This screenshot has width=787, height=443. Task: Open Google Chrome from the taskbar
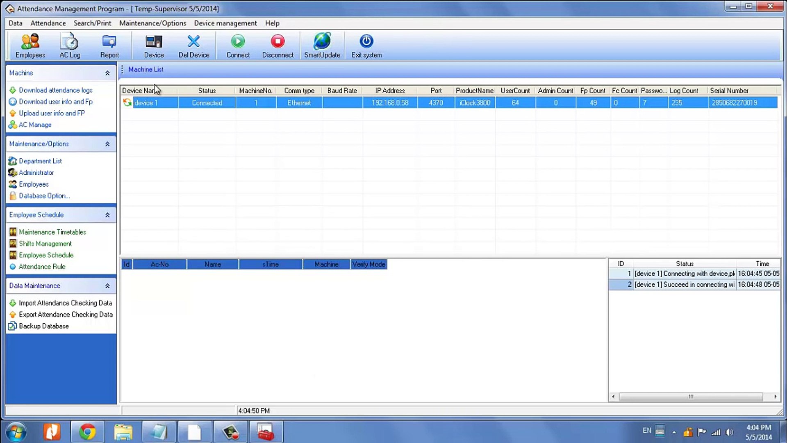pyautogui.click(x=87, y=432)
